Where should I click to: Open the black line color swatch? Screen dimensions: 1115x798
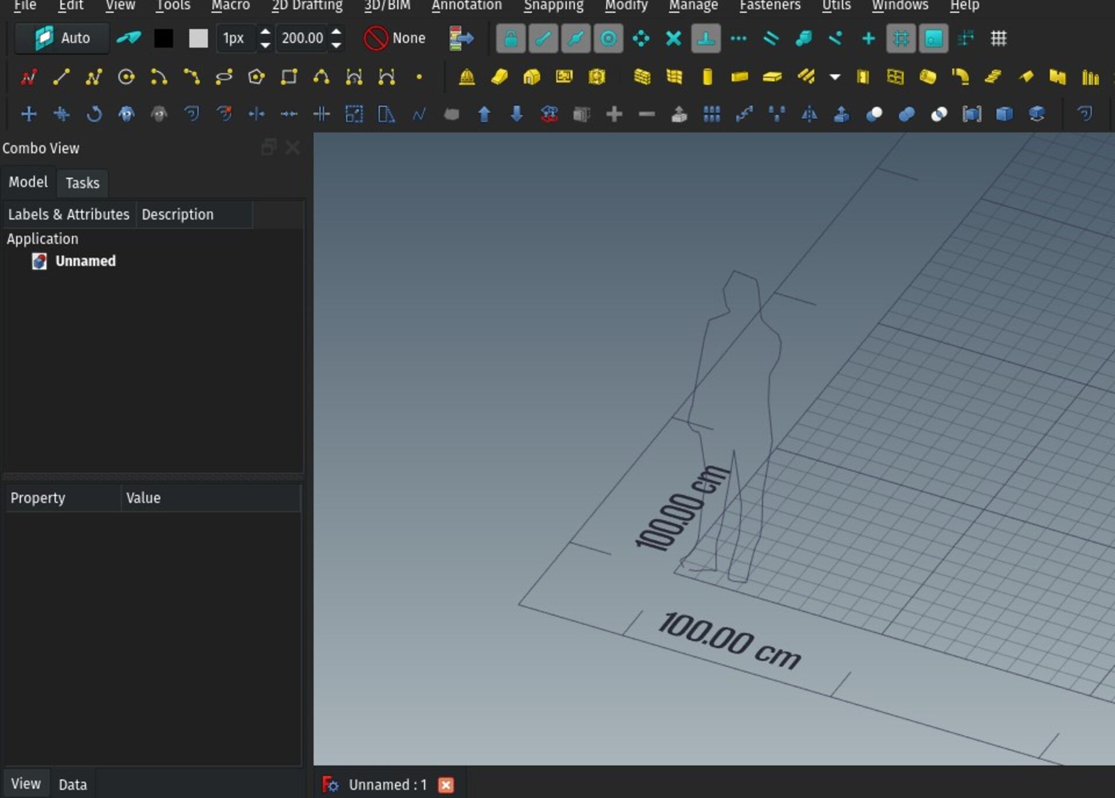164,38
